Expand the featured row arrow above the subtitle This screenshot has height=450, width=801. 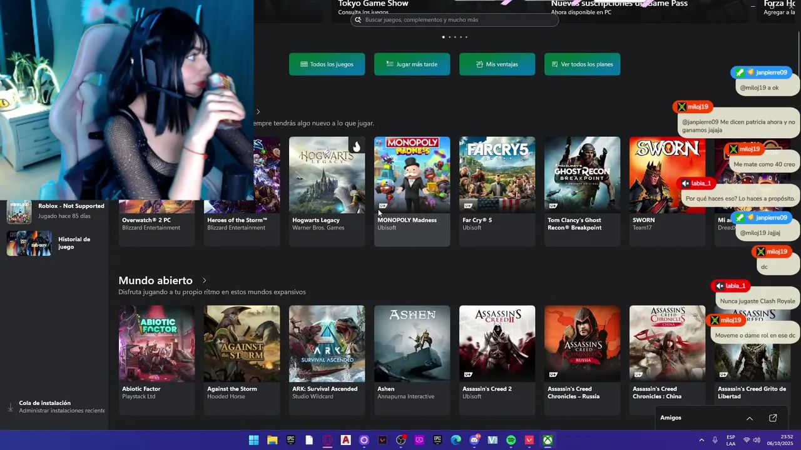[x=258, y=111]
